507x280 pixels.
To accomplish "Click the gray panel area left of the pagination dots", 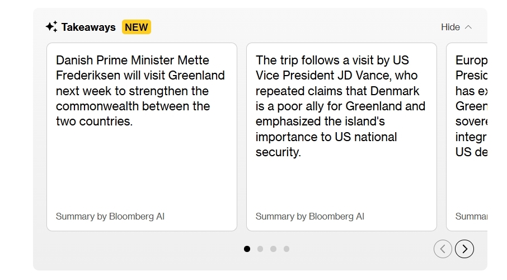I will [x=140, y=250].
